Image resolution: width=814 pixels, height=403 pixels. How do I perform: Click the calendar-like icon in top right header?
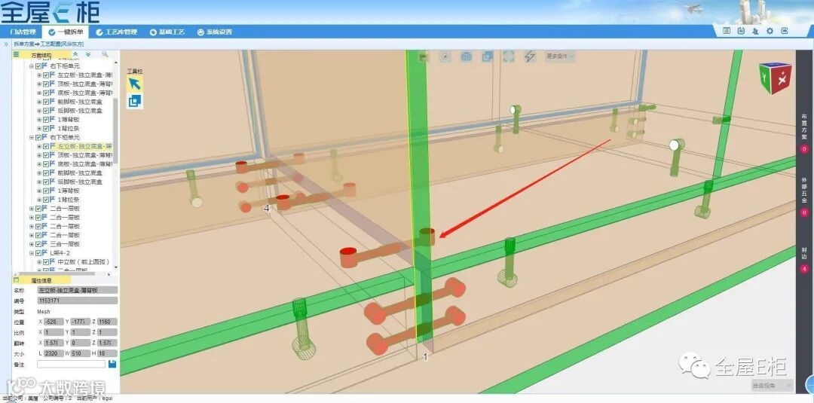(x=742, y=31)
